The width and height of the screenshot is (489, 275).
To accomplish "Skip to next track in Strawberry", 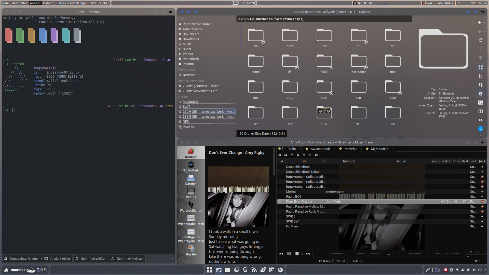I will pos(308,254).
